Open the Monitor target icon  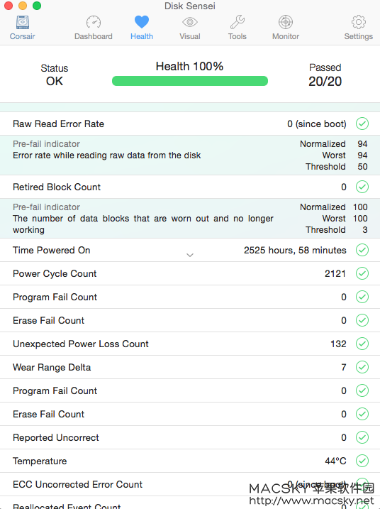click(x=286, y=22)
